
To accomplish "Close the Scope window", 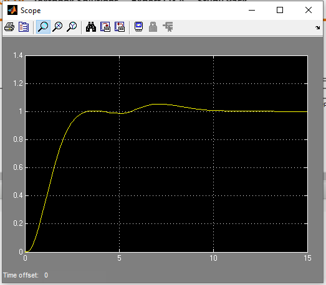I will (309, 10).
